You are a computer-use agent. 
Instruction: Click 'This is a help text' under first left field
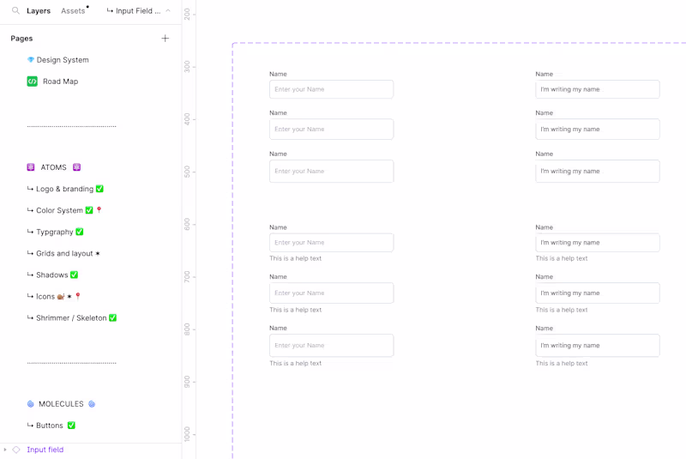pyautogui.click(x=295, y=258)
